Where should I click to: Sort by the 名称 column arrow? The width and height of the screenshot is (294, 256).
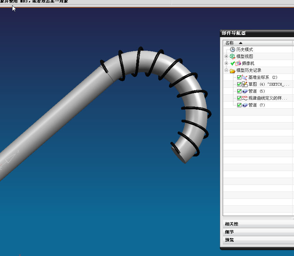coord(241,43)
